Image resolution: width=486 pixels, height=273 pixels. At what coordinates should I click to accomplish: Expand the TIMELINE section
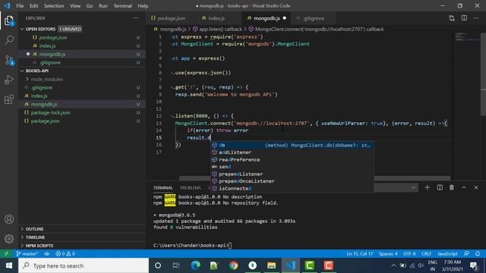pyautogui.click(x=82, y=237)
